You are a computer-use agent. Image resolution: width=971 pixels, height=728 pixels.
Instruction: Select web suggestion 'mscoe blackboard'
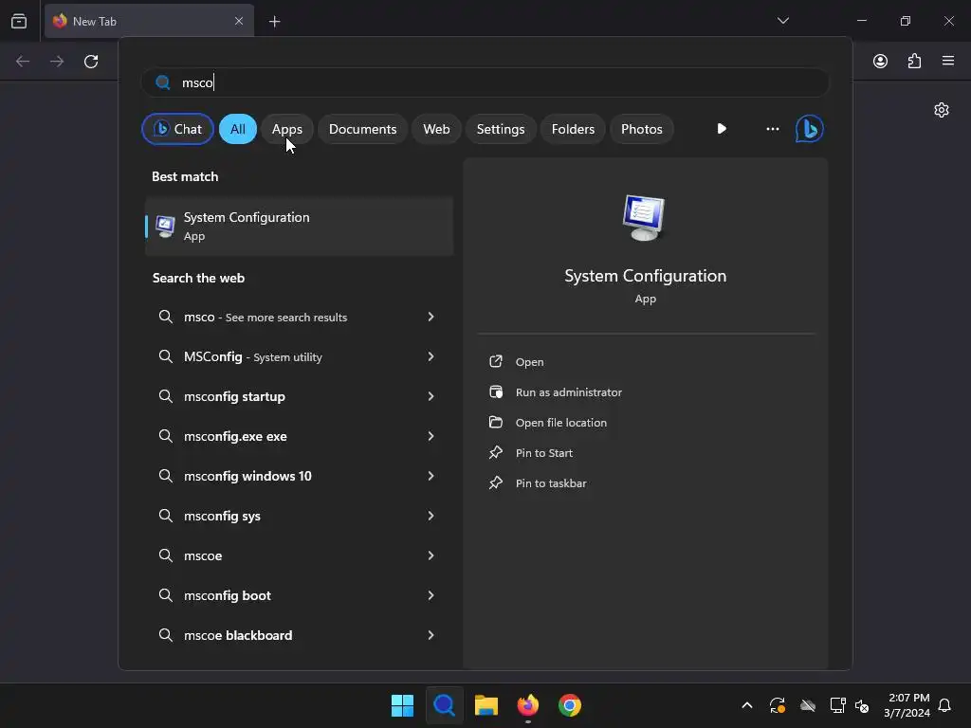coord(299,635)
